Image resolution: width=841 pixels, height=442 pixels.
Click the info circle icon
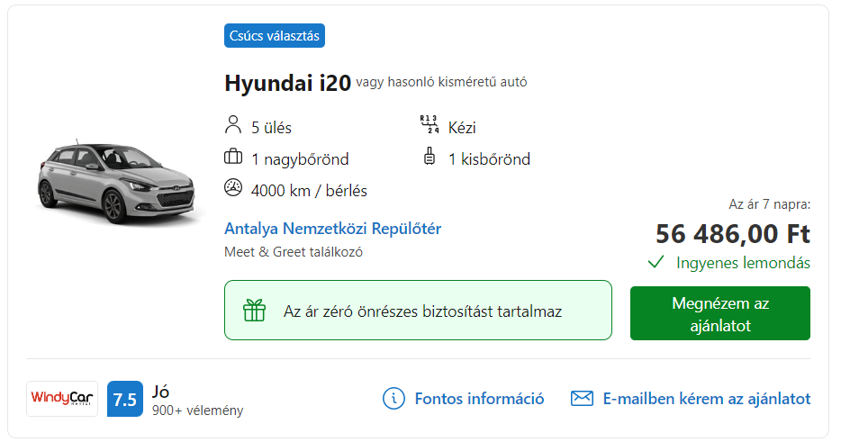click(x=393, y=399)
